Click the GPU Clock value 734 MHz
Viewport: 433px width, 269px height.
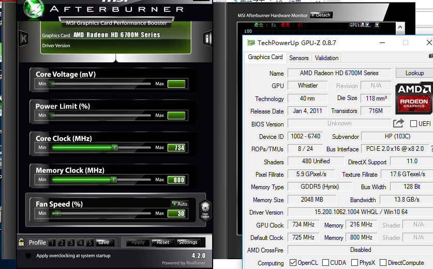tap(303, 224)
